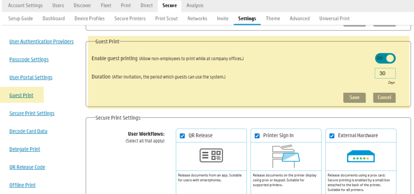Go to the Device Profiles subtab
This screenshot has width=414, height=194.
pos(90,18)
